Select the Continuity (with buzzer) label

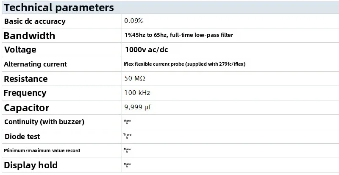(44, 122)
